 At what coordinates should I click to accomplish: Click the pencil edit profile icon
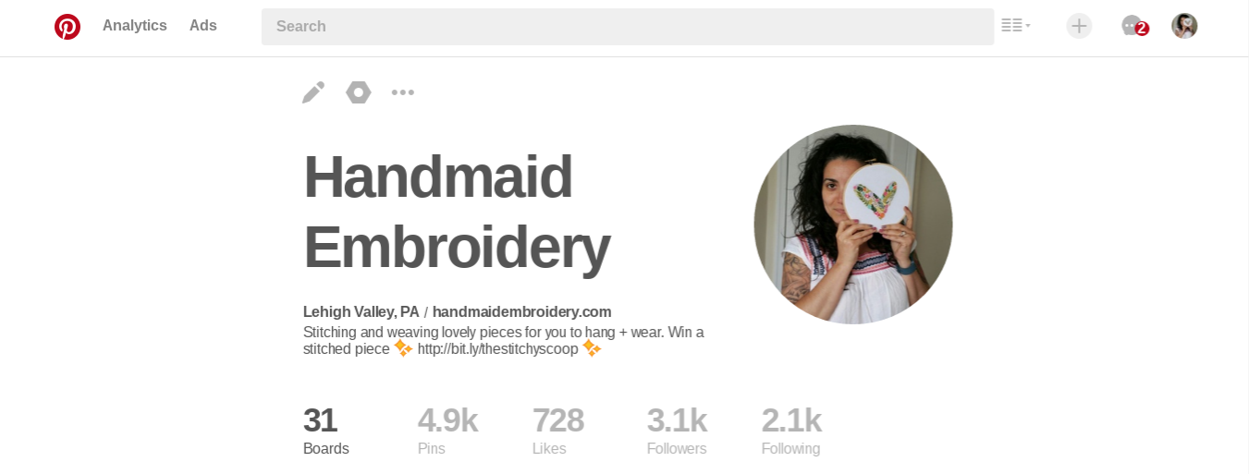point(313,92)
